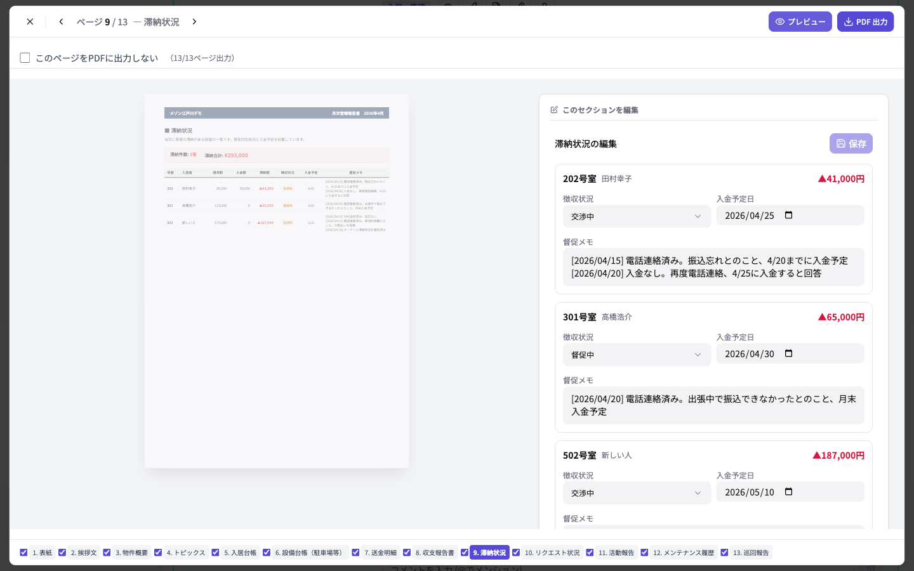This screenshot has height=571, width=914.
Task: Toggle このページをPDFに出力しない checkbox
Action: point(25,58)
